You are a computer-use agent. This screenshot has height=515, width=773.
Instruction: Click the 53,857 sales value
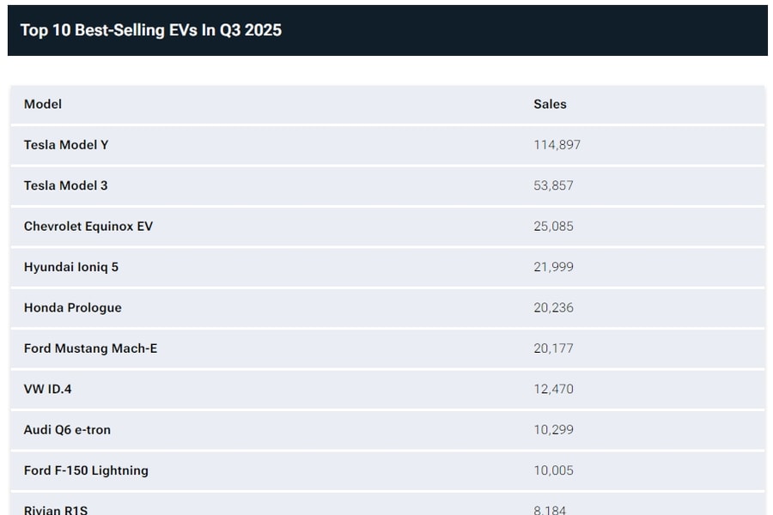click(553, 185)
